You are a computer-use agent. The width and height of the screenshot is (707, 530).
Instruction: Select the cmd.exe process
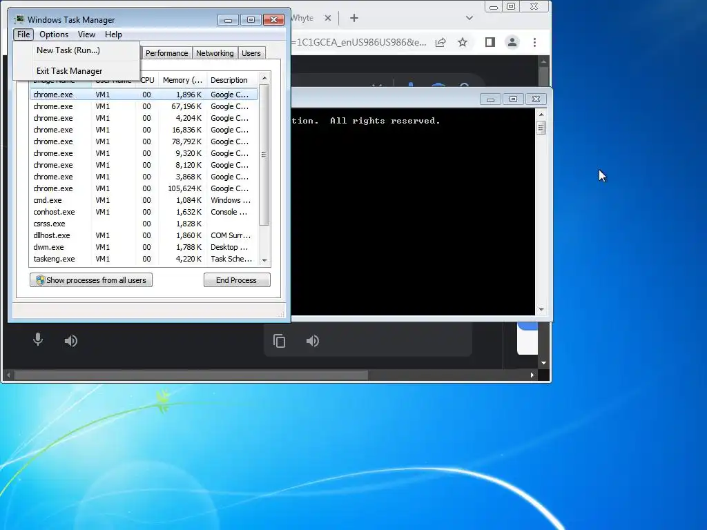point(144,200)
